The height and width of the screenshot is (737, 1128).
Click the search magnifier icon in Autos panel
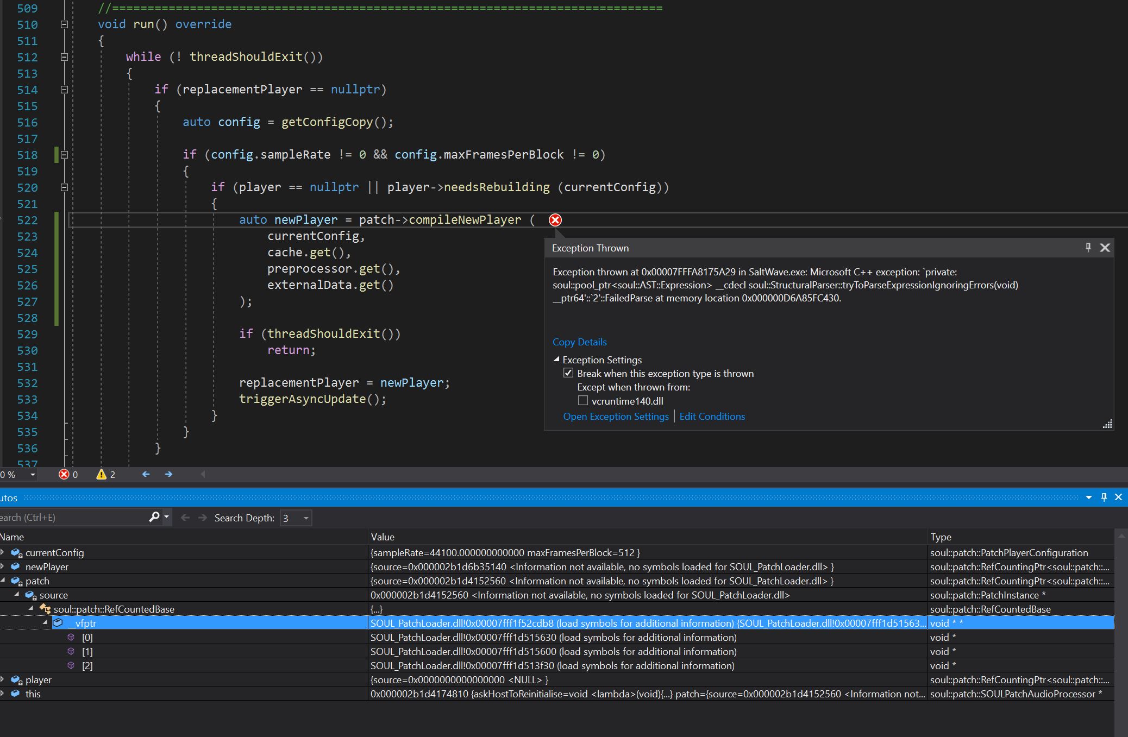[154, 517]
